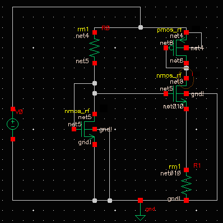223x223 pixels.
Task: Select the R0 resistor zigzag symbol
Action: (x=95, y=48)
